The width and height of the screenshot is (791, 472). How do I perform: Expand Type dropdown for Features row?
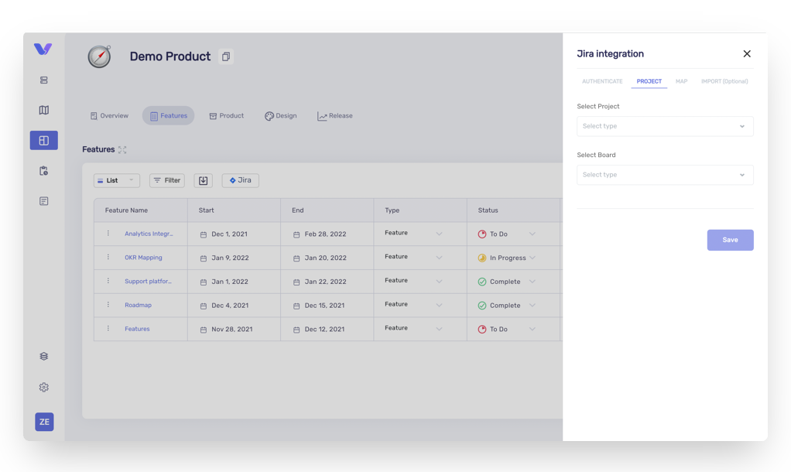[439, 329]
